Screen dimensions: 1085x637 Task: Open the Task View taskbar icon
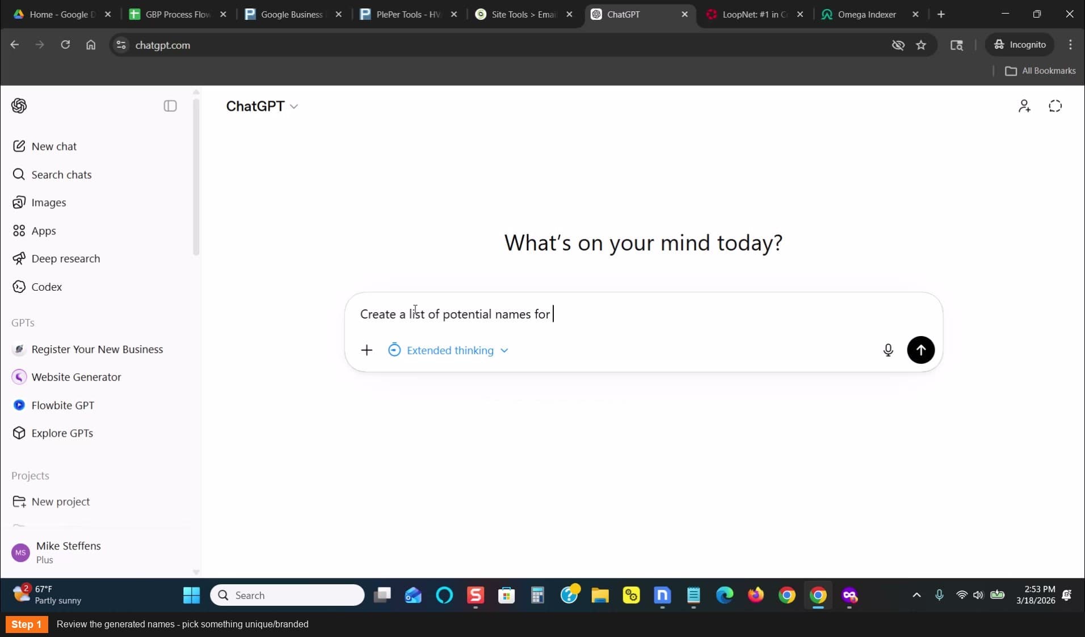[x=382, y=595]
